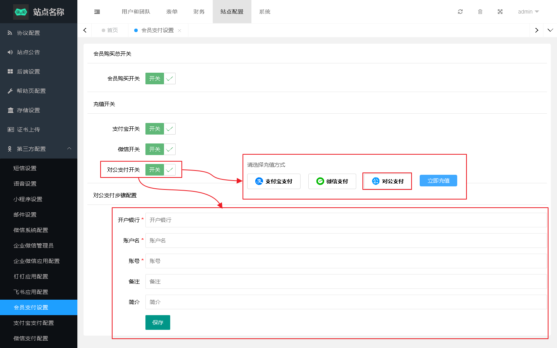Close the 会员支付设置 tab with x icon
Viewport: 557px width, 348px height.
[179, 31]
